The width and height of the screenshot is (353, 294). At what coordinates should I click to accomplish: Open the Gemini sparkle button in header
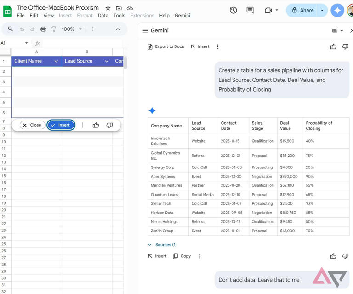click(337, 11)
